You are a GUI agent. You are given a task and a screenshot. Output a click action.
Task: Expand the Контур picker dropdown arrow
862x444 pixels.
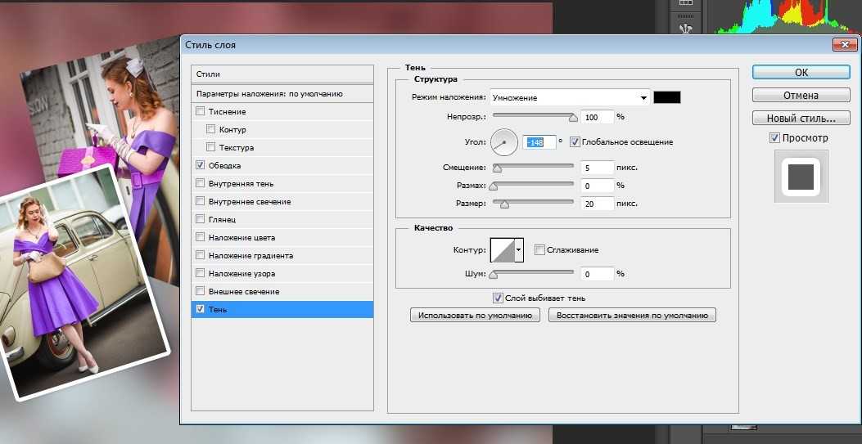(x=518, y=250)
